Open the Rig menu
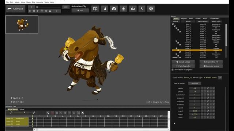 (x=33, y=2)
